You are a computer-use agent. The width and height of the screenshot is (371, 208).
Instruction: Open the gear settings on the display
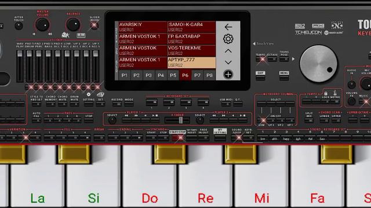click(x=228, y=39)
